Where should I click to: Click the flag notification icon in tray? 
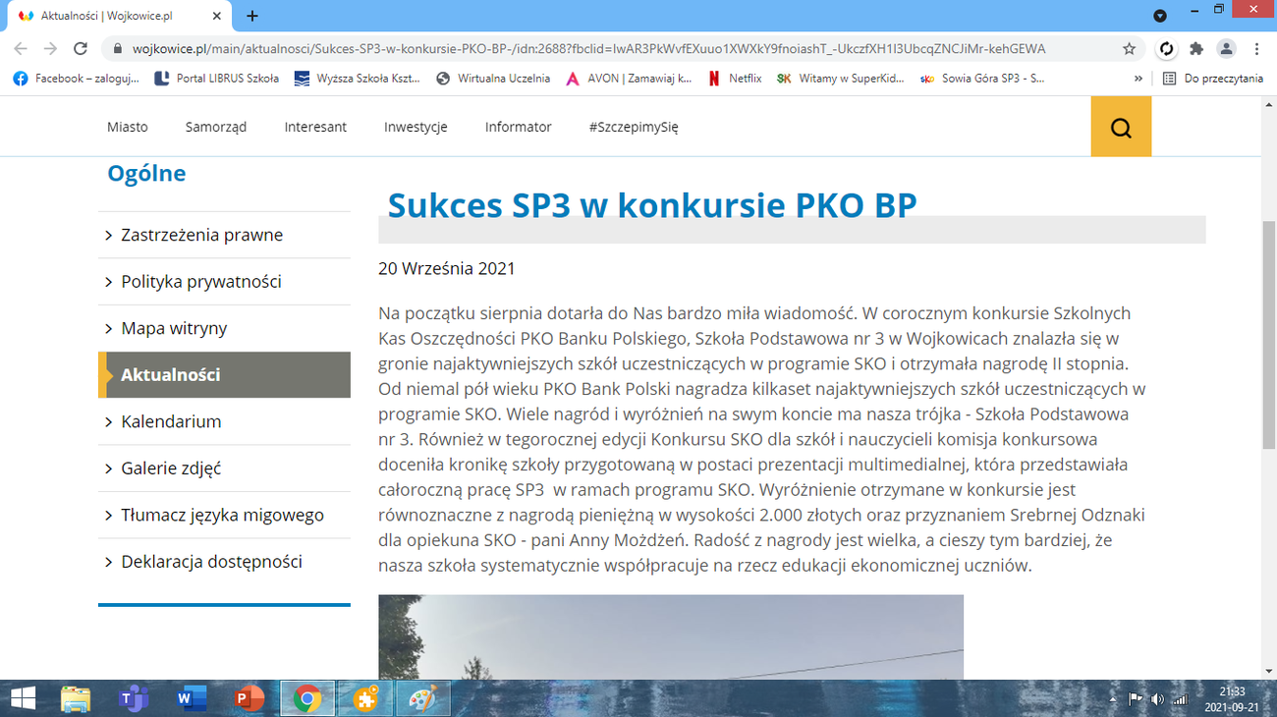[x=1135, y=699]
